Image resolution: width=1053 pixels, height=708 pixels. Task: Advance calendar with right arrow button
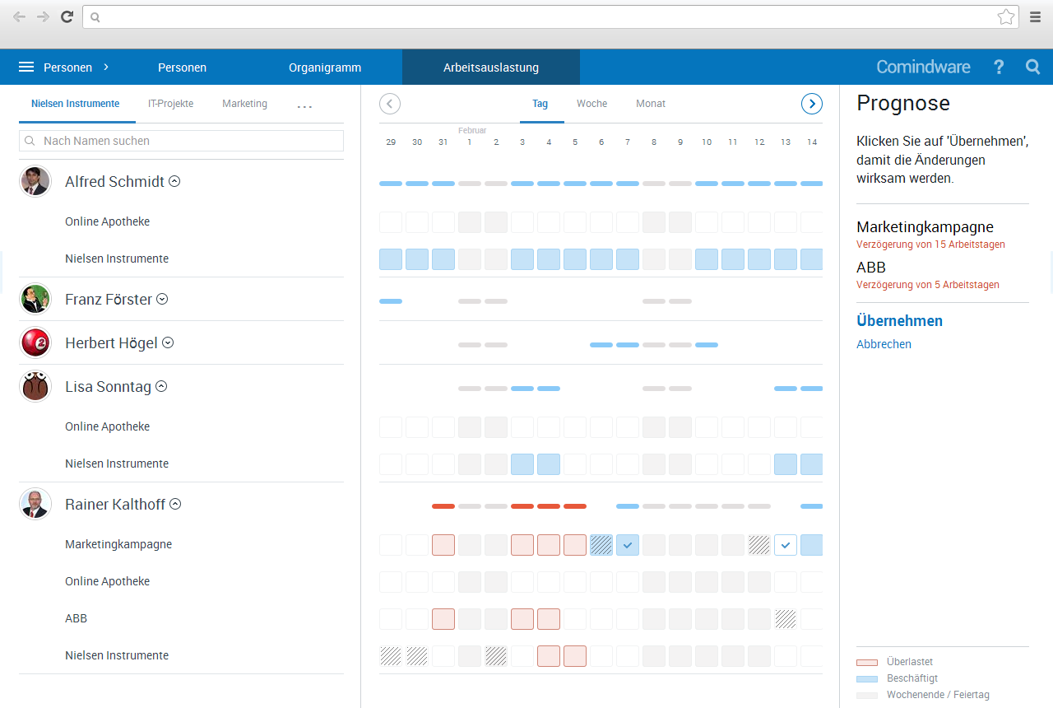point(812,104)
